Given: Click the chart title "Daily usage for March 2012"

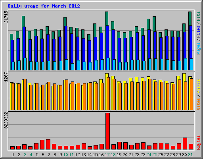Looking at the screenshot, I should (44, 6).
